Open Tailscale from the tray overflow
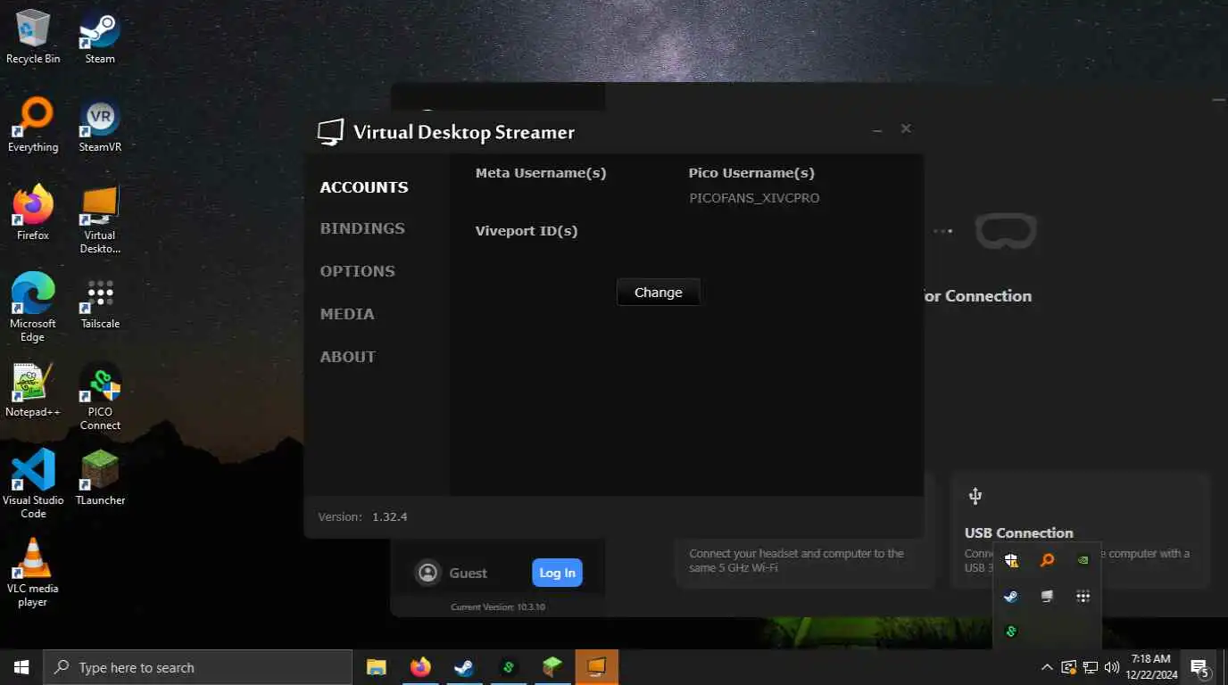The height and width of the screenshot is (685, 1228). pyautogui.click(x=1083, y=596)
